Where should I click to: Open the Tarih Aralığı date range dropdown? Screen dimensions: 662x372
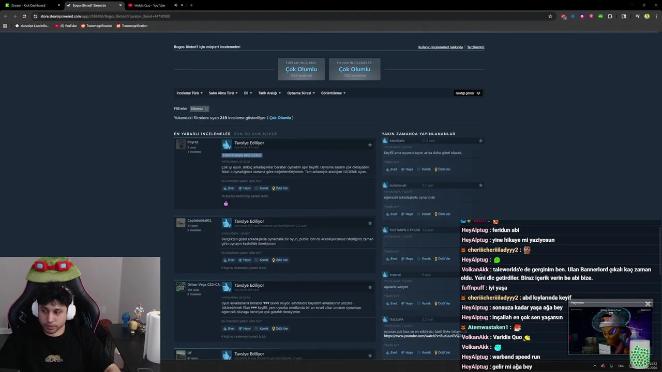pos(269,93)
